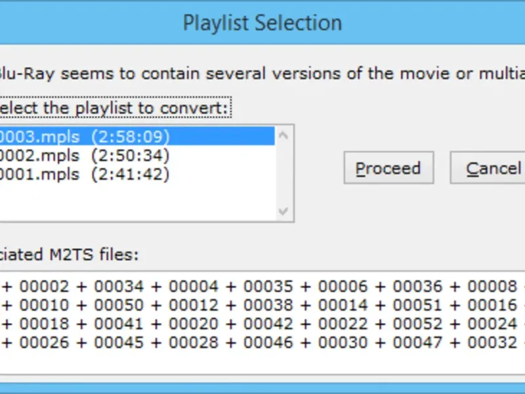Screen dimensions: 525x394
Task: Choose the 0001.mpls playlist (2:41:42)
Action: point(85,174)
